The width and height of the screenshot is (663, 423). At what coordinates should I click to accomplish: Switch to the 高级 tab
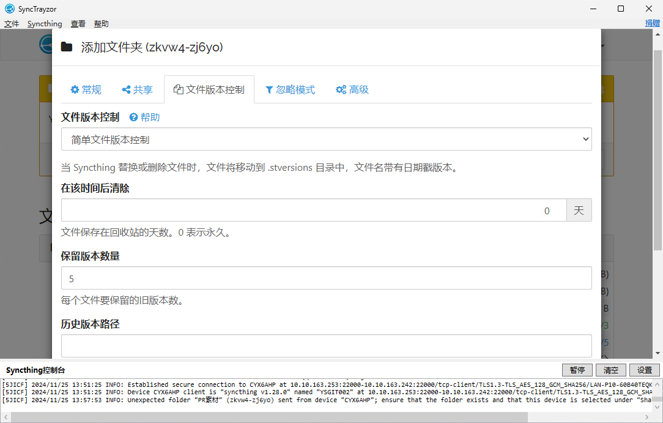point(352,89)
